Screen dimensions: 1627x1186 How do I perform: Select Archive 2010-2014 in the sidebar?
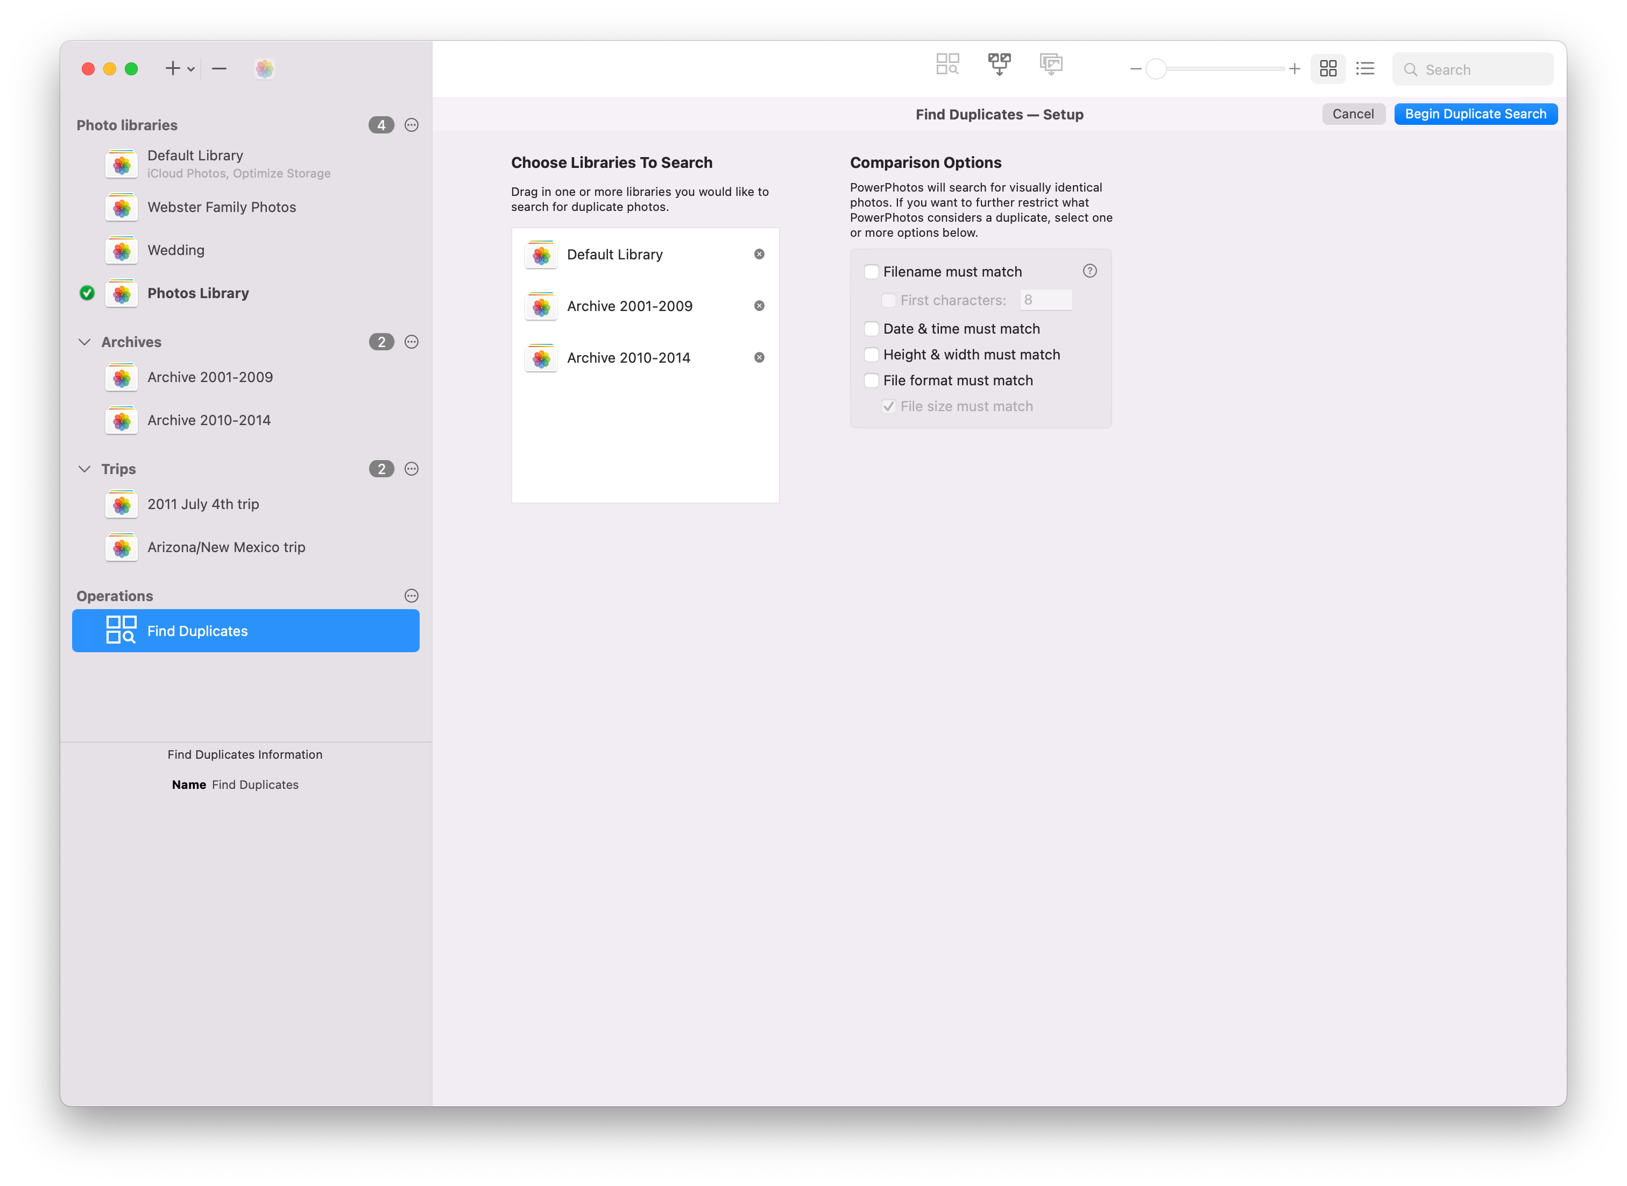(246, 421)
